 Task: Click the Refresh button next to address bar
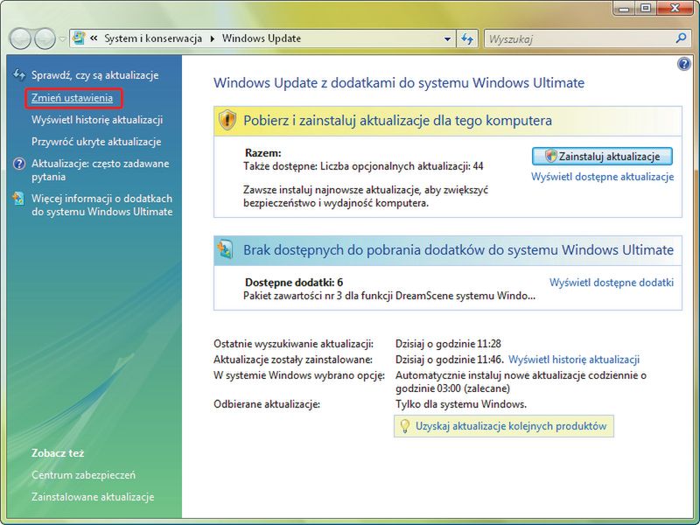[467, 38]
